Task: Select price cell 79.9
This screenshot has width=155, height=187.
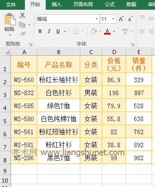Action: 114,106
